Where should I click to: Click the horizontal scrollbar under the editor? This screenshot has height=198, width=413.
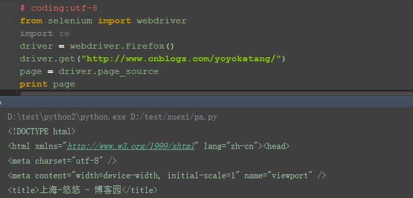[x=217, y=93]
